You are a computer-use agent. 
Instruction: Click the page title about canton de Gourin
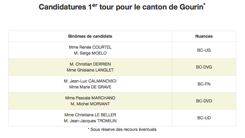pos(122,7)
